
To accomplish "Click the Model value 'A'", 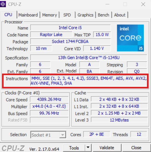I will pos(89,65).
